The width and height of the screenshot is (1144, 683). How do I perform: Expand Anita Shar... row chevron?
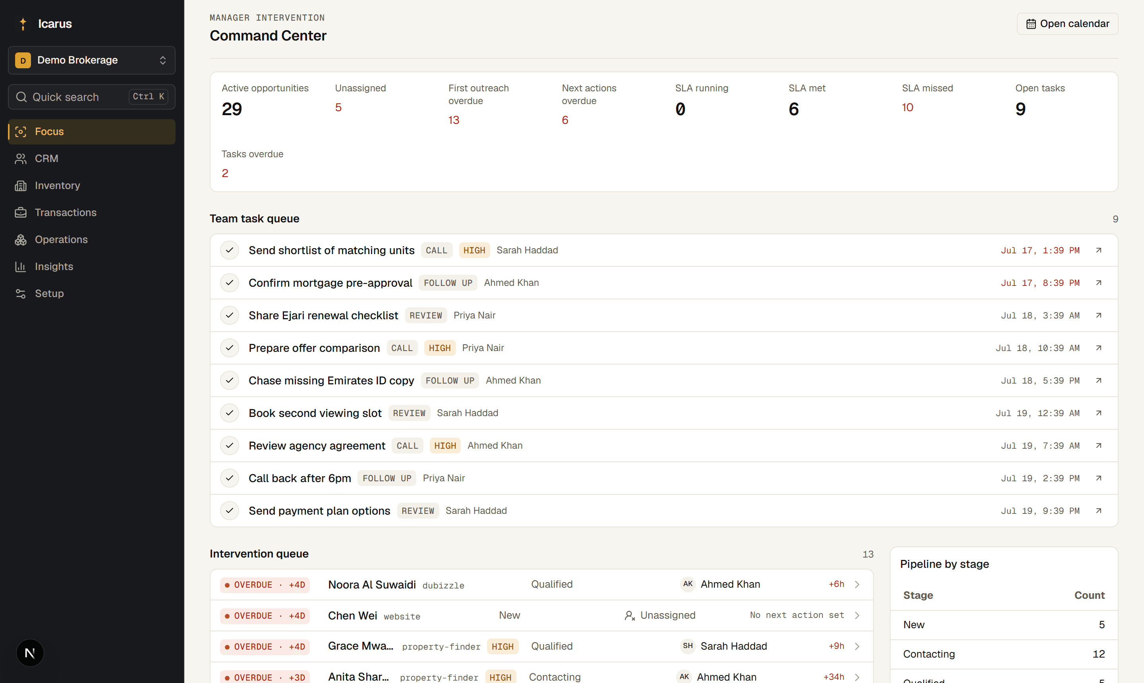(857, 677)
